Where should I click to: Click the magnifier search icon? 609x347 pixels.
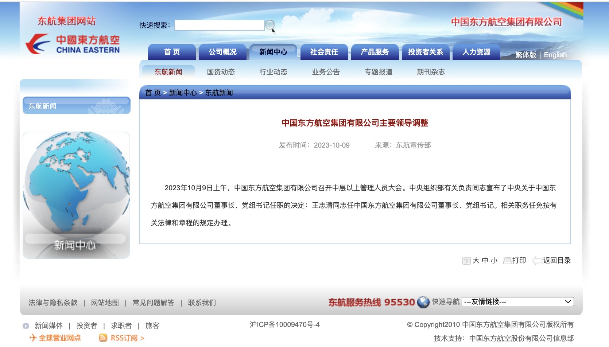[x=270, y=26]
